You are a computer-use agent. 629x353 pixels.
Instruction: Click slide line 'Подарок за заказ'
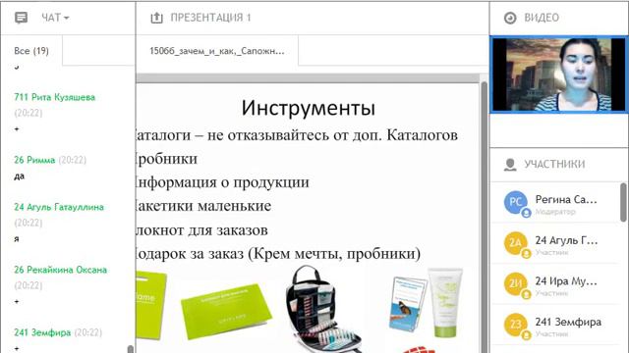click(x=279, y=254)
